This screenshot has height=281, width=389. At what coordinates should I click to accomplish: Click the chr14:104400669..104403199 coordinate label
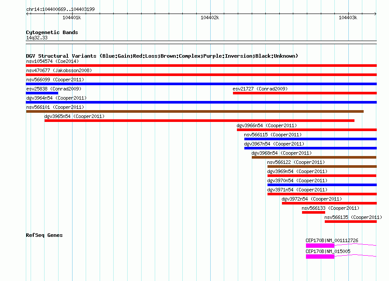(60, 9)
